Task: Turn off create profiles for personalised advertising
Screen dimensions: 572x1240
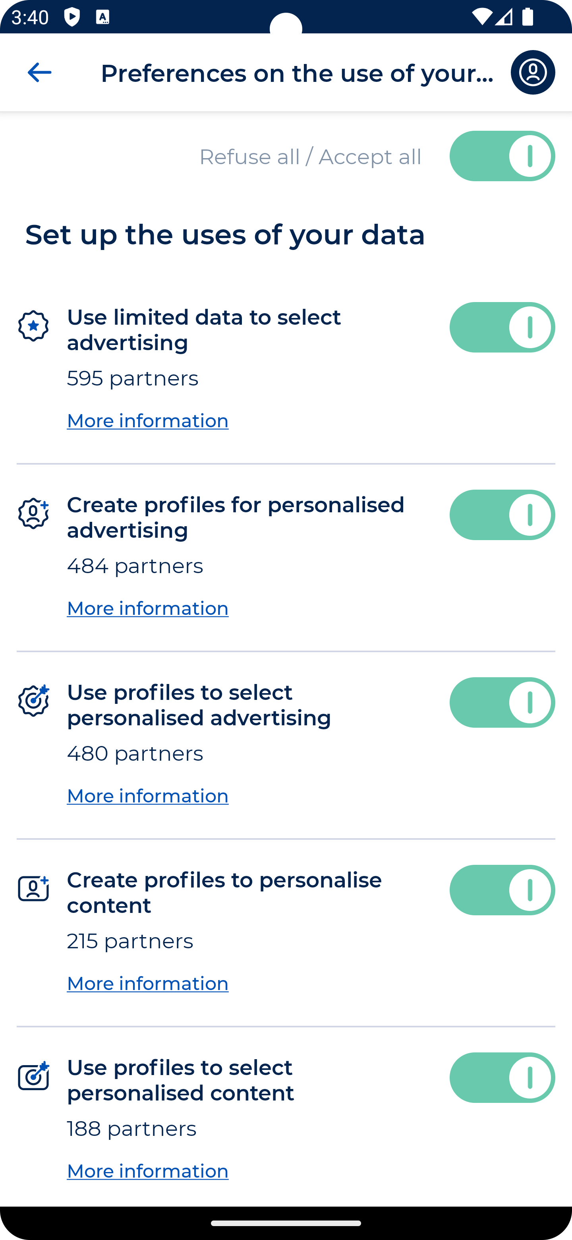Action: pyautogui.click(x=502, y=515)
